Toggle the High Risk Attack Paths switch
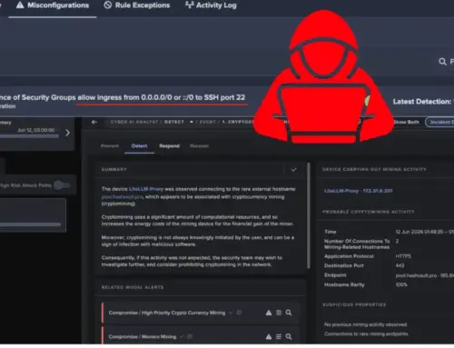 click(62, 185)
